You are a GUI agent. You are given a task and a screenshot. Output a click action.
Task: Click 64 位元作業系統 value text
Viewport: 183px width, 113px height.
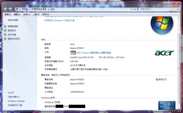78,65
